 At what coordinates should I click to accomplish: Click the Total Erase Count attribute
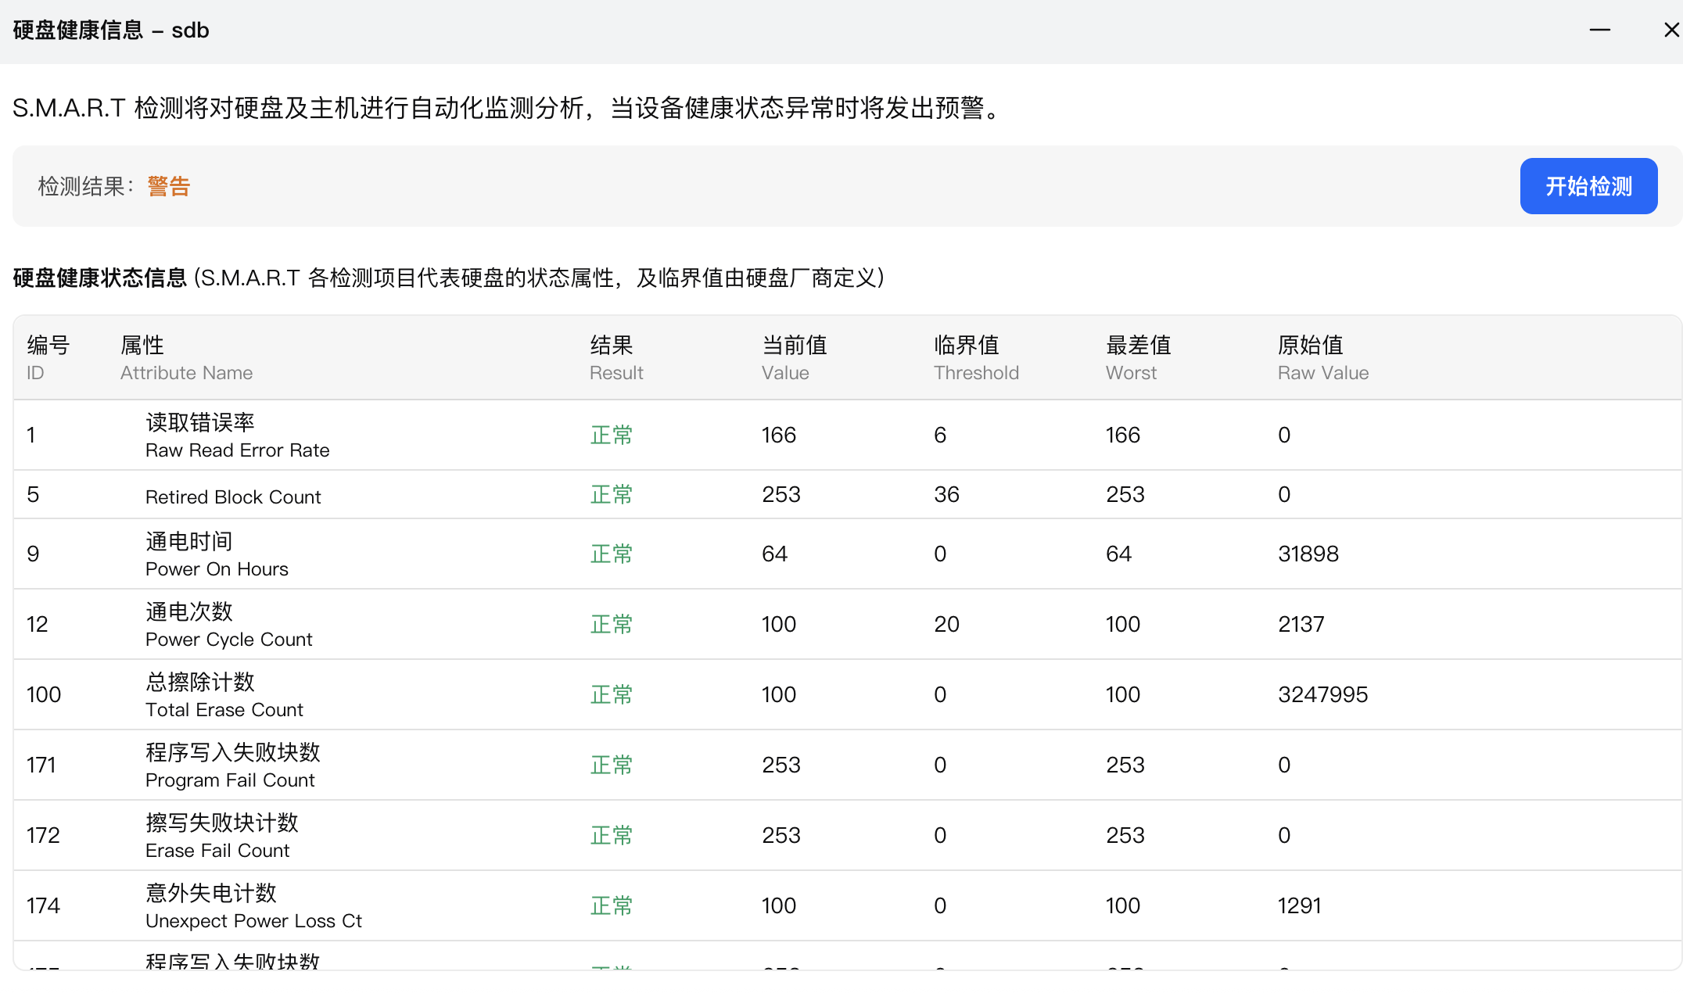(x=224, y=709)
